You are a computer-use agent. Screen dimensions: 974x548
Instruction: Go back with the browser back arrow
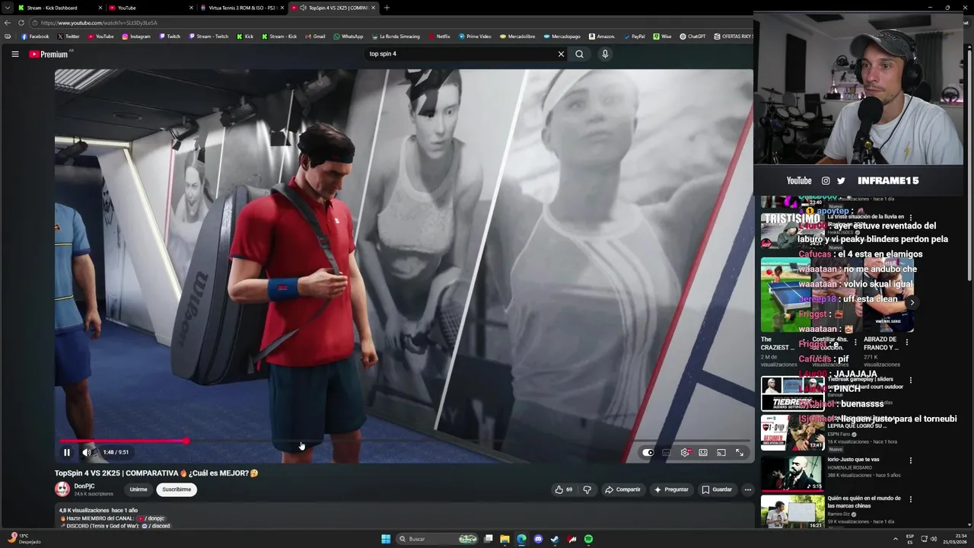8,23
